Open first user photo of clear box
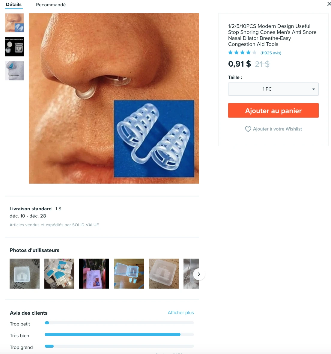The image size is (331, 354). (x=25, y=274)
